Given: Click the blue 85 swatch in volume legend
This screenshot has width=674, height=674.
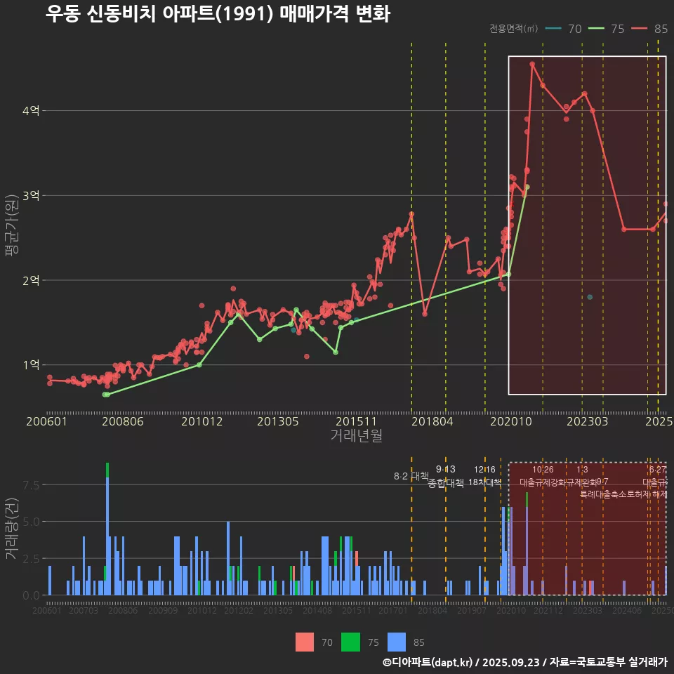Looking at the screenshot, I should coord(397,642).
